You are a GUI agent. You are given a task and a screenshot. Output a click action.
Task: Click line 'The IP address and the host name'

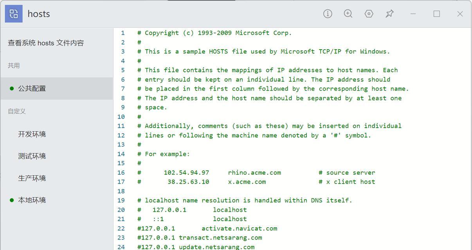coord(269,98)
